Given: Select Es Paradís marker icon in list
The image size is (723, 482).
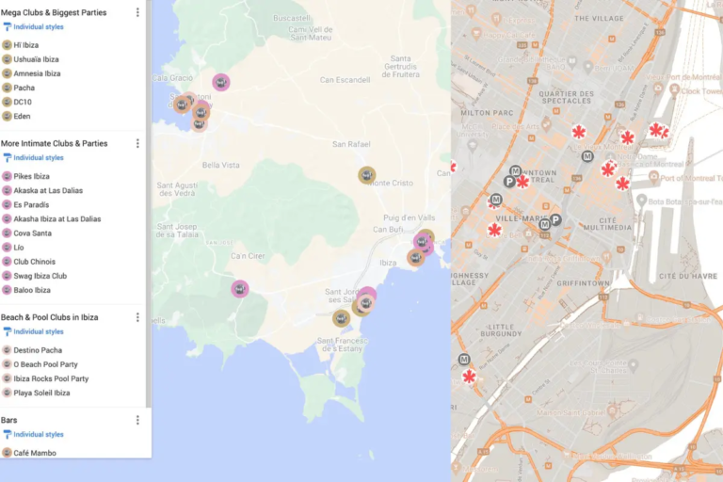Looking at the screenshot, I should pos(7,205).
